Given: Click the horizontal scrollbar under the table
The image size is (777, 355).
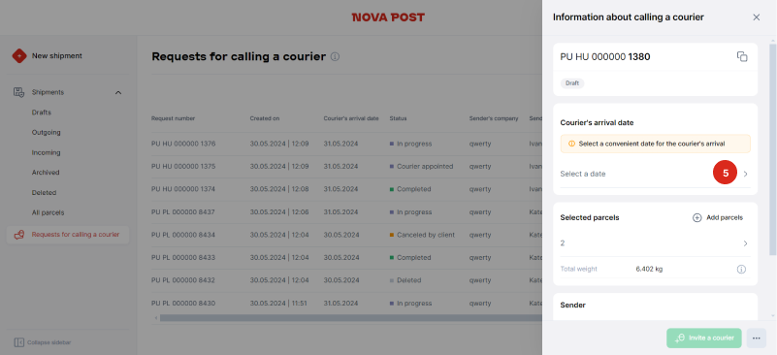Looking at the screenshot, I should coord(351,318).
